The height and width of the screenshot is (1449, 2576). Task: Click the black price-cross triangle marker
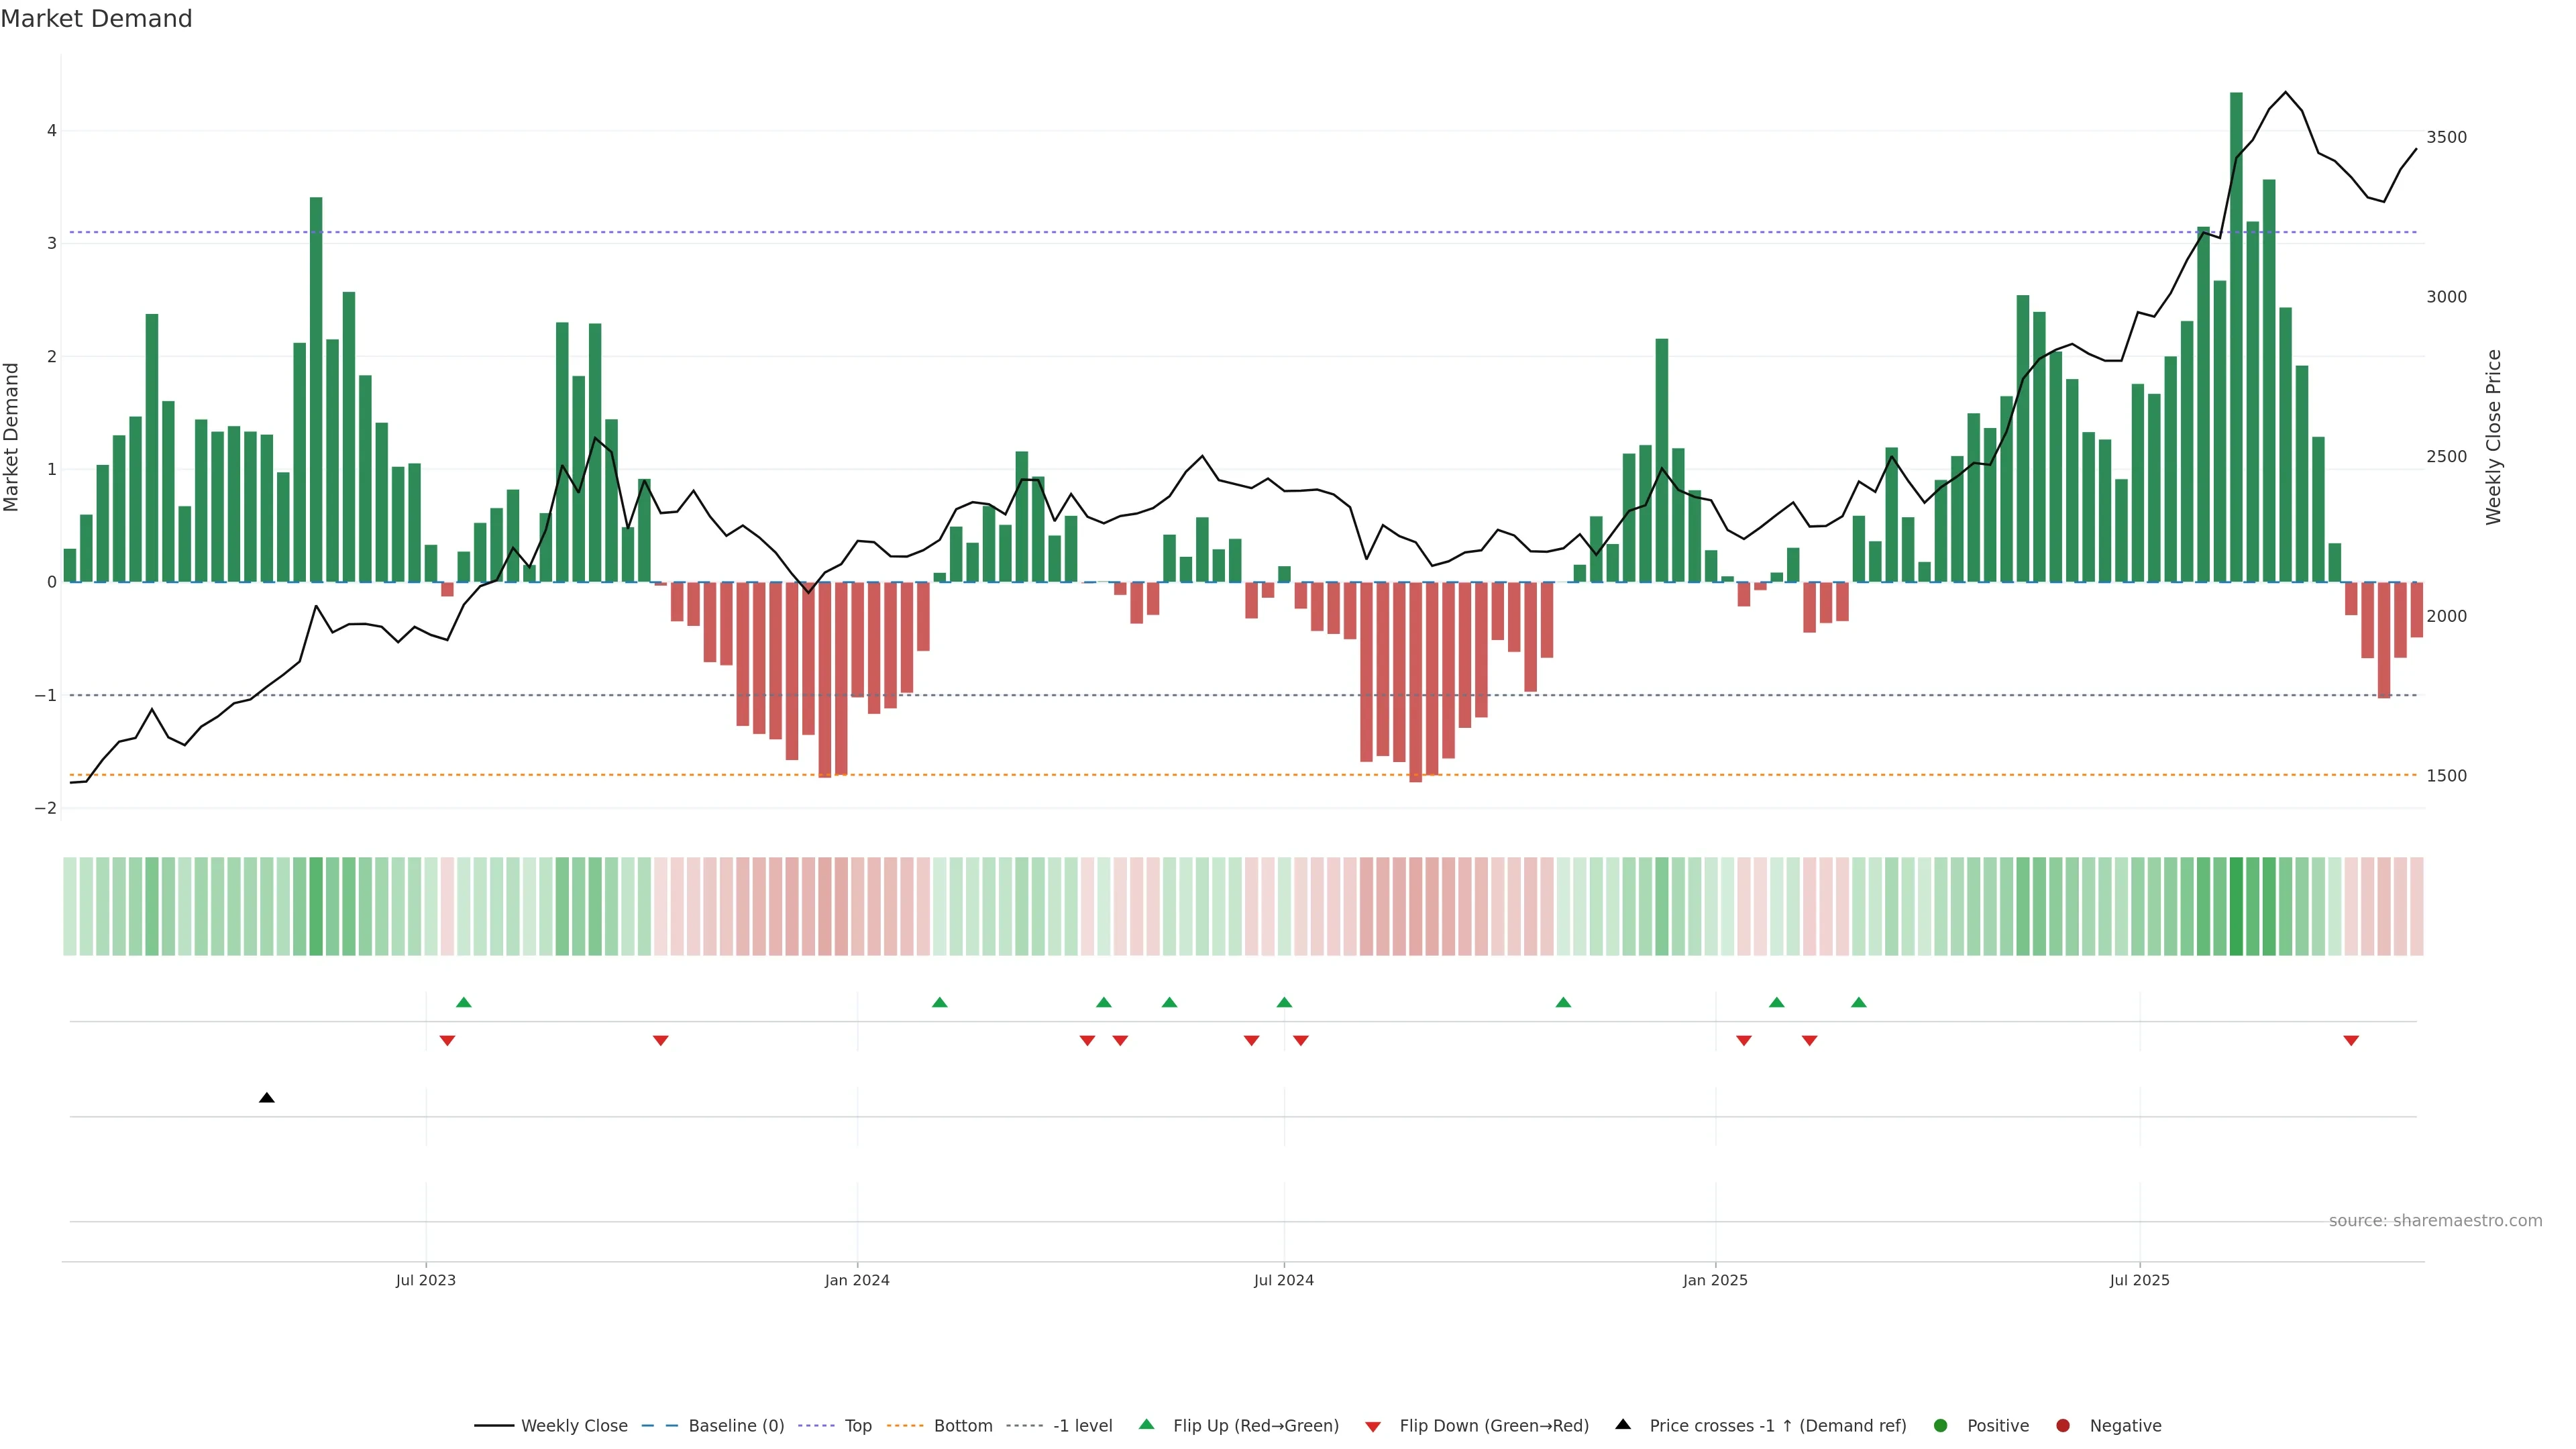pyautogui.click(x=266, y=1098)
